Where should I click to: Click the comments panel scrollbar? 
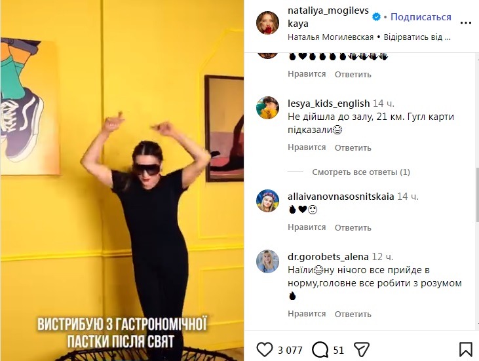click(477, 195)
